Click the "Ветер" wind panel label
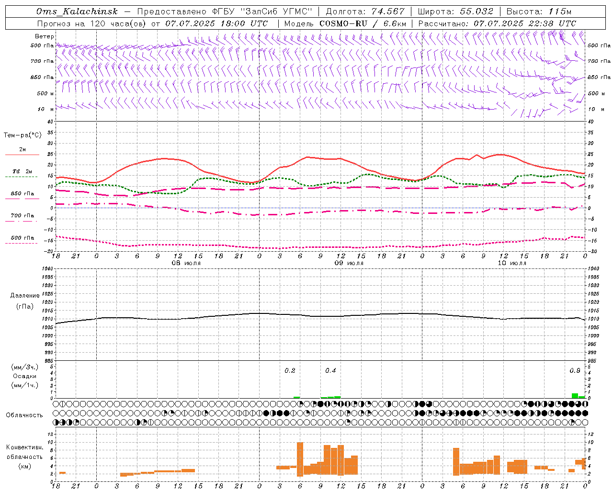The image size is (613, 490). pyautogui.click(x=45, y=36)
